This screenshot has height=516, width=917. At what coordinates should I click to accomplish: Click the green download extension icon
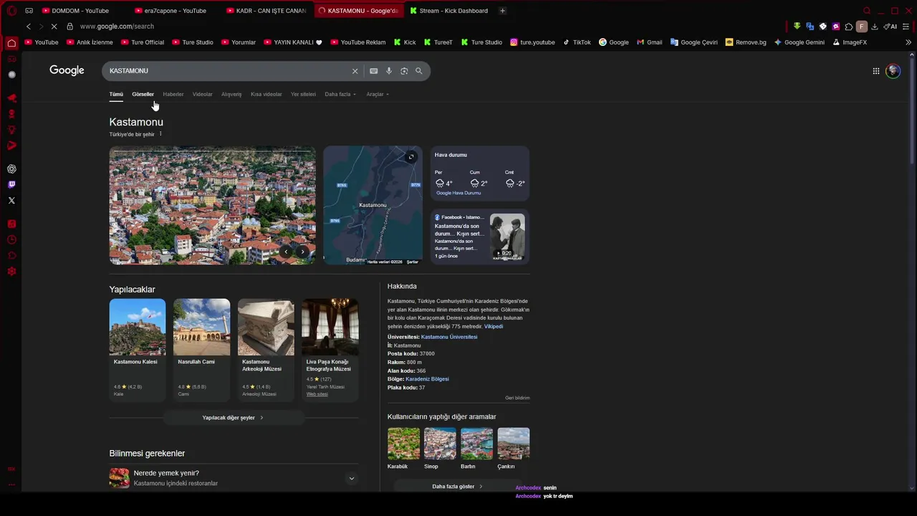pyautogui.click(x=797, y=27)
